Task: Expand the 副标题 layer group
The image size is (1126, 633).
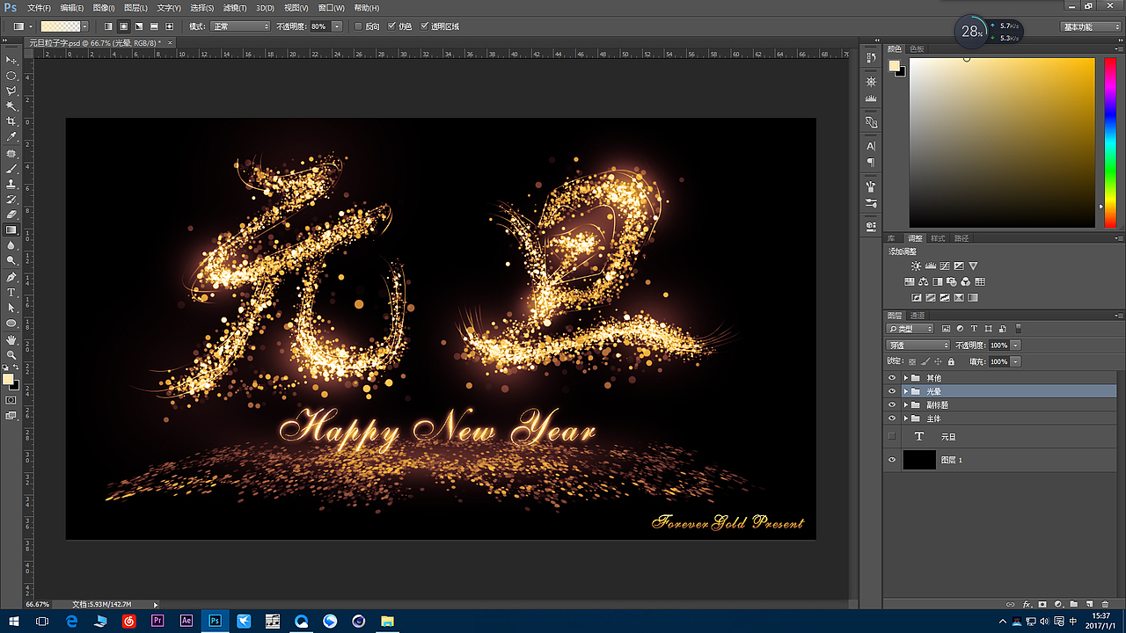Action: [x=905, y=405]
